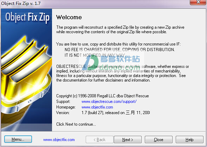Click the 'NO FEE IS CHARGED' line
The image size is (207, 147).
[120, 50]
